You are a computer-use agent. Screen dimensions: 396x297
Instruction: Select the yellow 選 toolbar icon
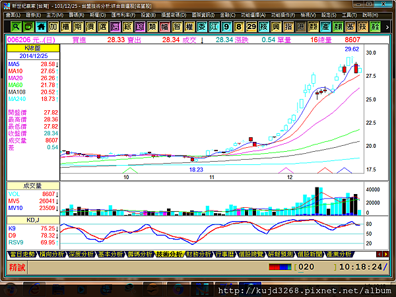[x=102, y=26]
